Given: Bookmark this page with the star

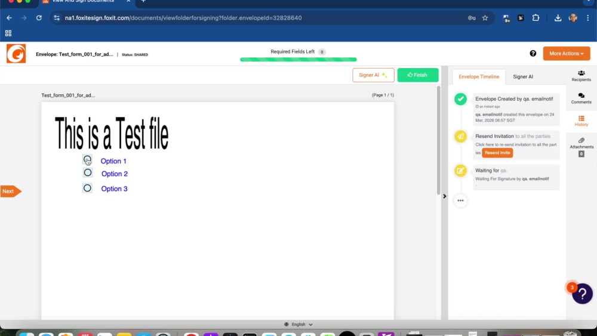Looking at the screenshot, I should click(x=485, y=18).
